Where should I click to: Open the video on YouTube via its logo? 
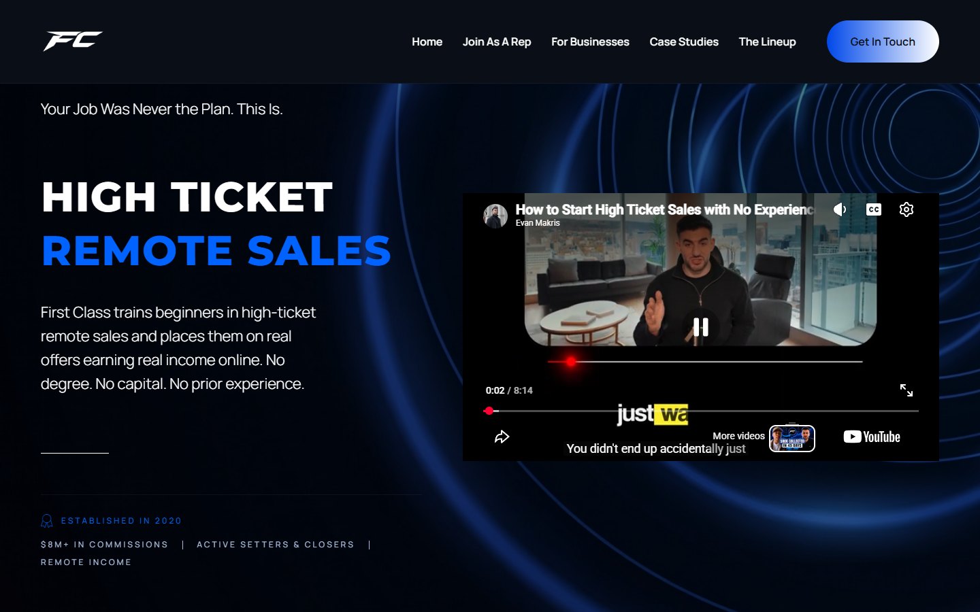click(x=872, y=437)
